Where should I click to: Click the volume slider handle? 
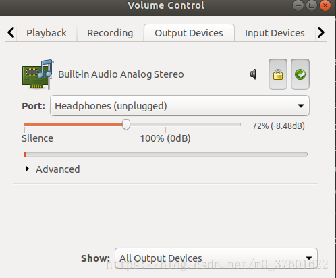click(126, 125)
